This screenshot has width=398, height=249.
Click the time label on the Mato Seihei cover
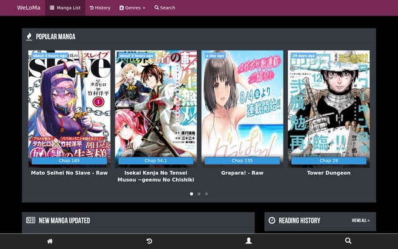pyautogui.click(x=50, y=55)
